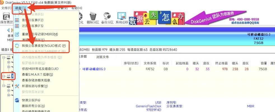This screenshot has width=275, height=112.
Task: Click the 坏道检测与修复 tools icon
Action: tap(17, 86)
